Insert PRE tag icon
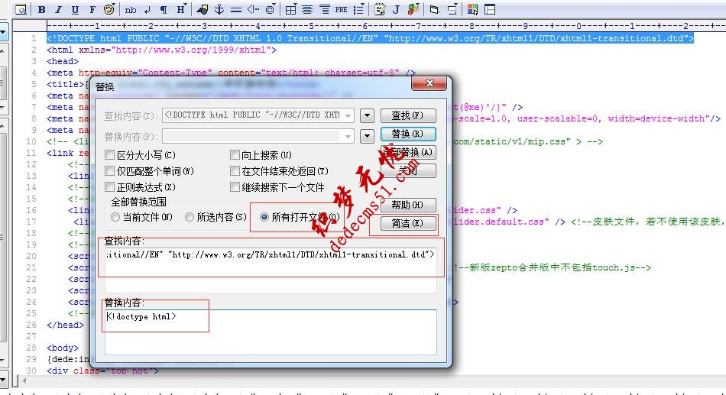 pos(342,9)
